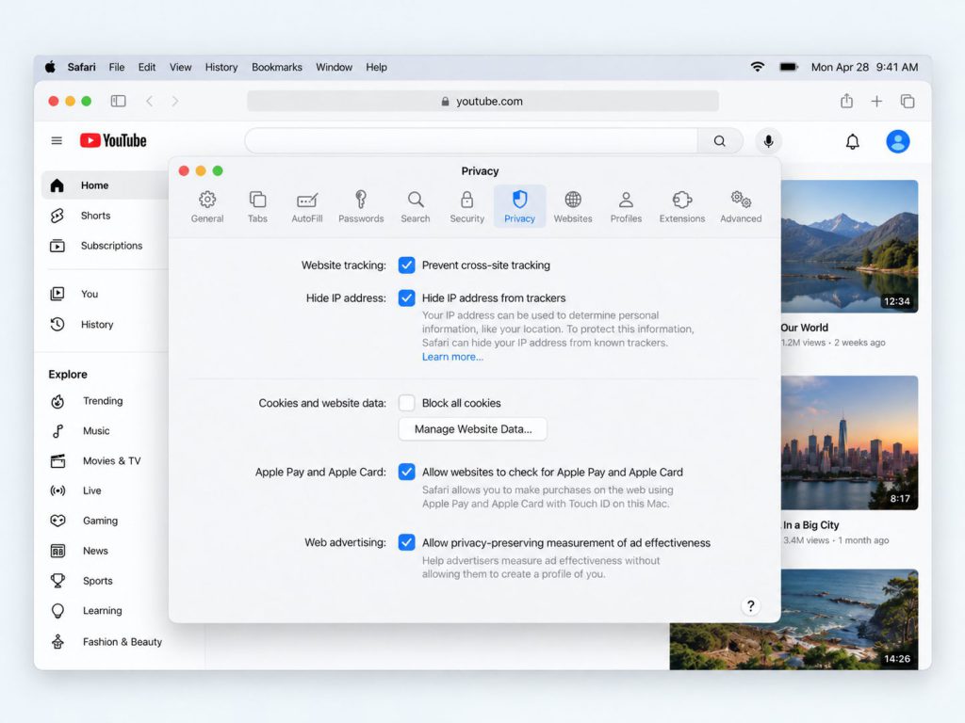965x723 pixels.
Task: Open the Security padlock pane
Action: [467, 206]
